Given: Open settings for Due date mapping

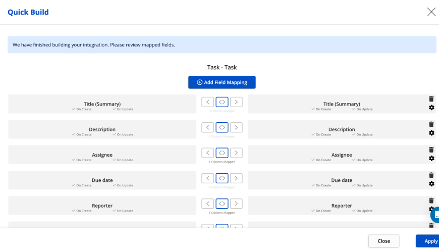Looking at the screenshot, I should (x=431, y=184).
